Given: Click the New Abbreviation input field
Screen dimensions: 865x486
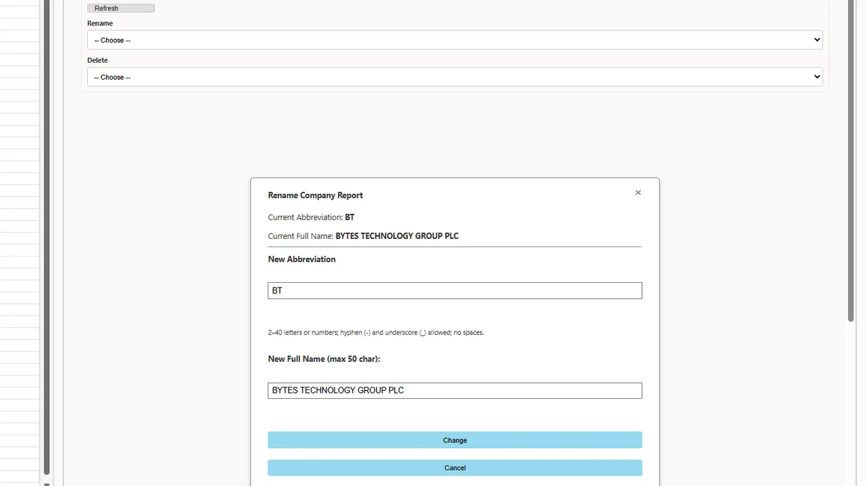Looking at the screenshot, I should click(455, 290).
